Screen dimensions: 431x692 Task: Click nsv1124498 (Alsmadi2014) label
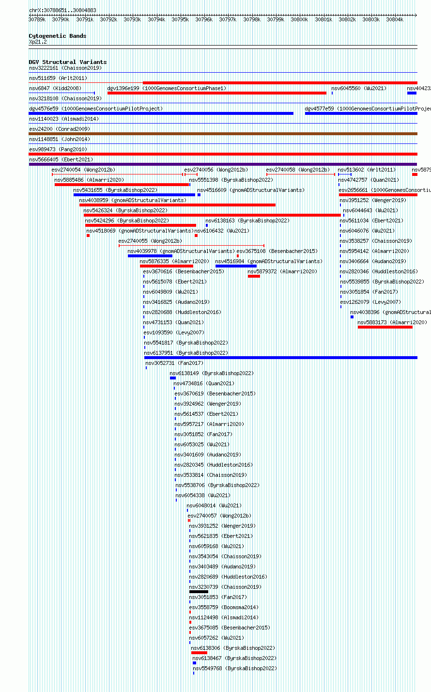point(224,618)
